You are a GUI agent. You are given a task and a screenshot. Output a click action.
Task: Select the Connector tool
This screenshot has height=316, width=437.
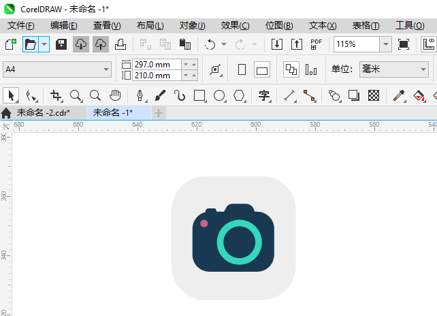click(310, 95)
